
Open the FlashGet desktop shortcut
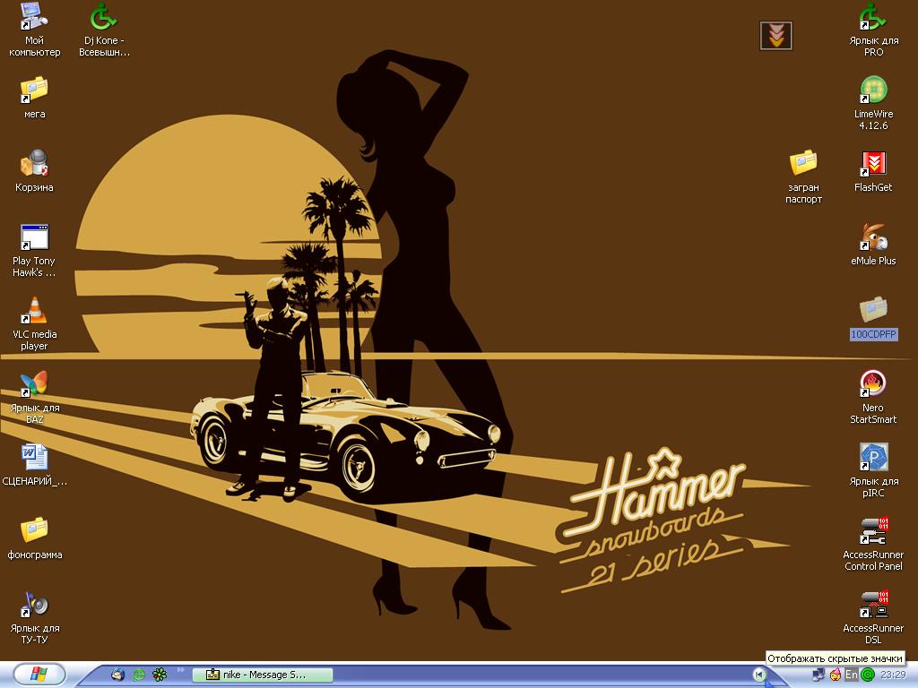[872, 164]
